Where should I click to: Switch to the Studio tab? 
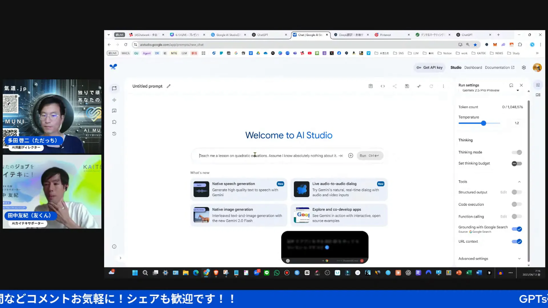click(456, 68)
